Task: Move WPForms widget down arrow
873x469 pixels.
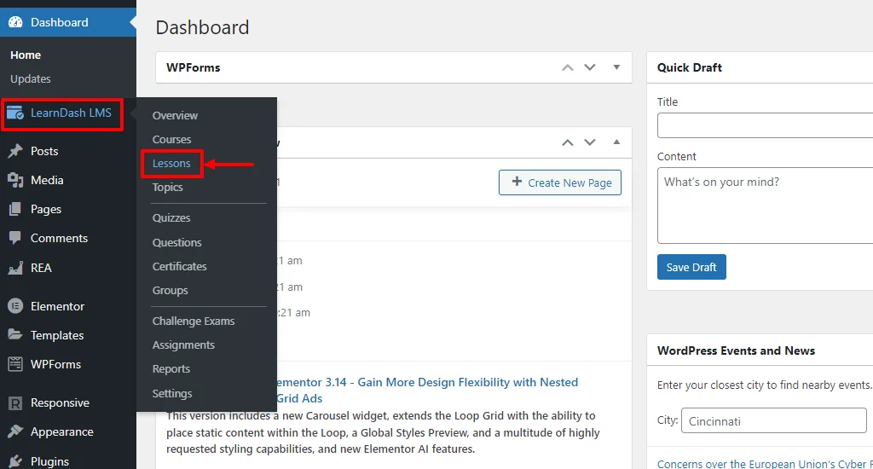Action: point(590,67)
